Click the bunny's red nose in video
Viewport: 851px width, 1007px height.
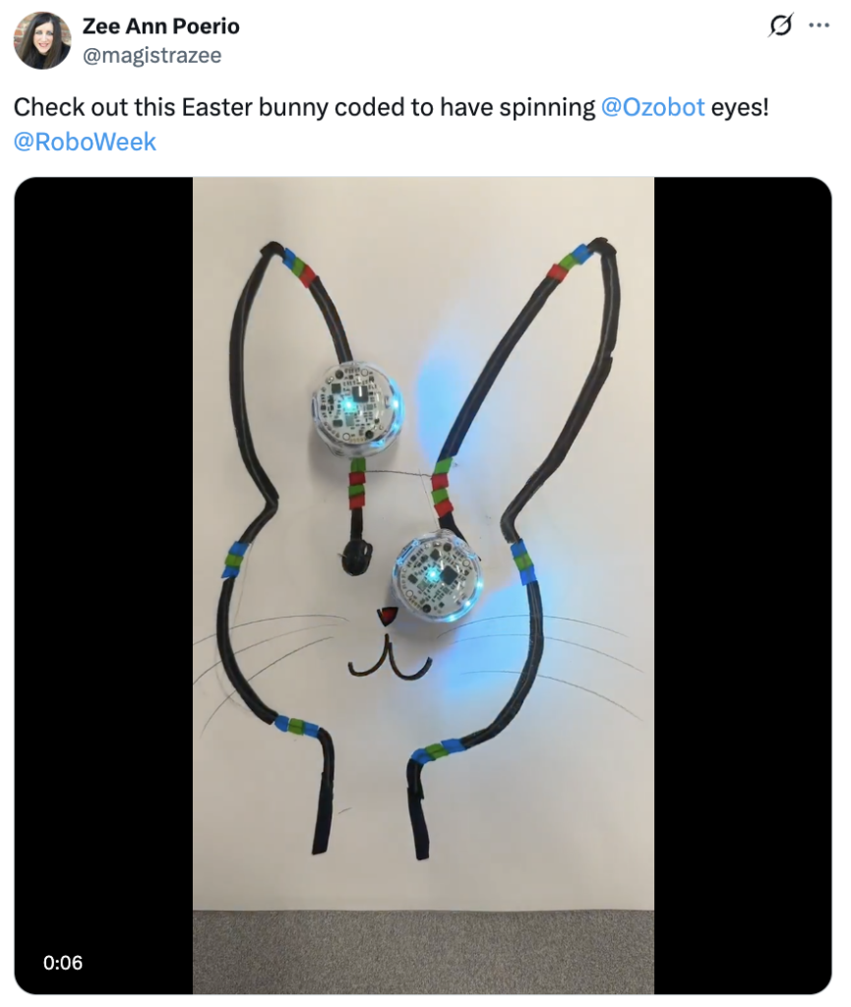[387, 616]
